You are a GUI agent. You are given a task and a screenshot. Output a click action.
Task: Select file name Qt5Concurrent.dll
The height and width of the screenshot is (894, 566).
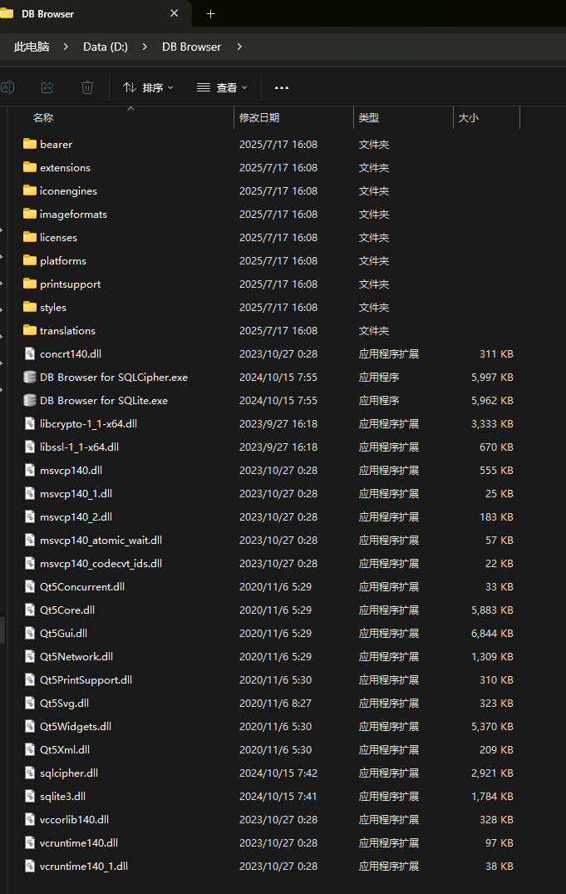tap(82, 586)
